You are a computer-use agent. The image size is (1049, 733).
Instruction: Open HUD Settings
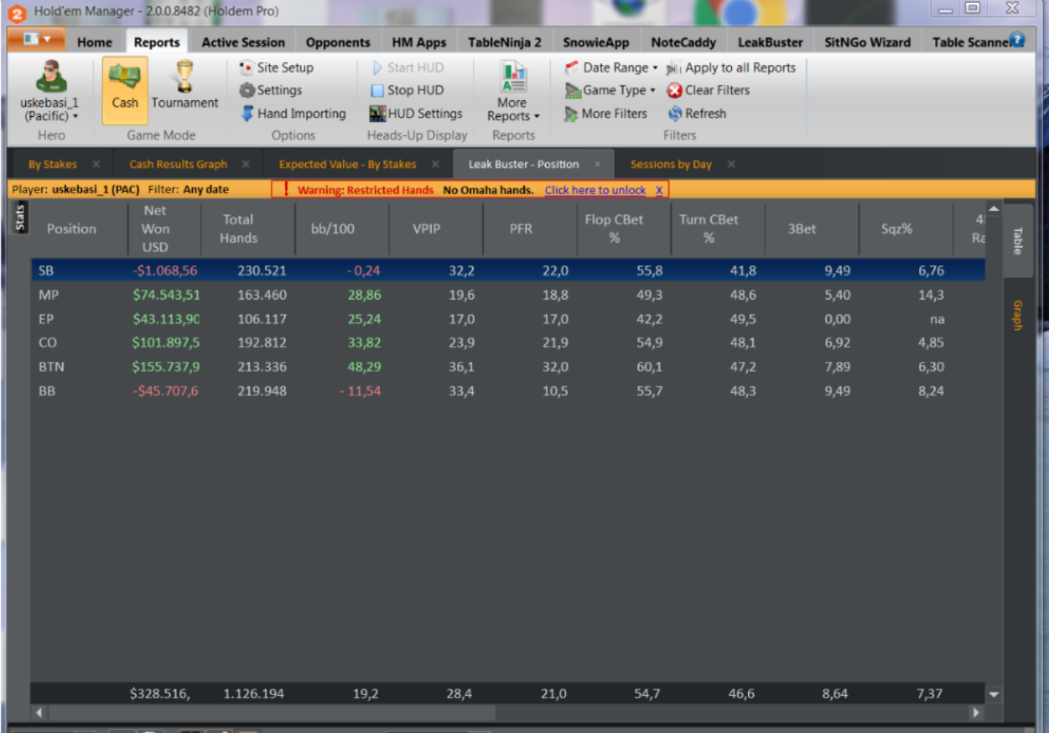(x=416, y=113)
